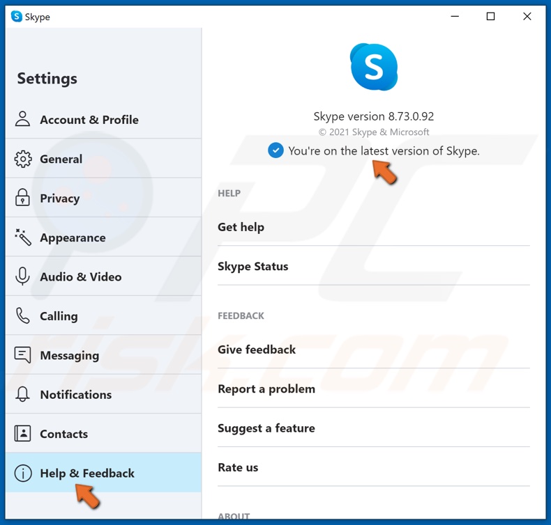Viewport: 551px width, 525px height.
Task: Select Appearance settings
Action: coord(103,237)
